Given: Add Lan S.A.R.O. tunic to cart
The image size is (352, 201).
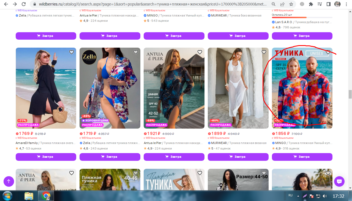Looking at the screenshot, I should pos(302,36).
